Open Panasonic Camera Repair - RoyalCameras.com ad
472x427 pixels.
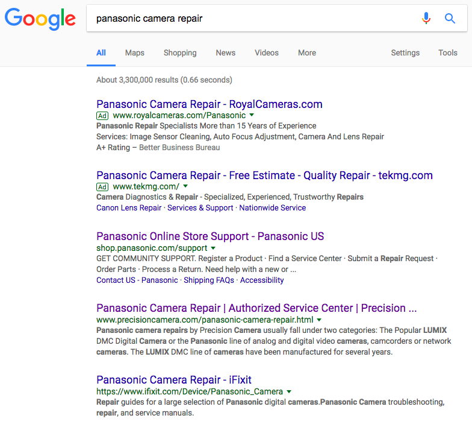[x=210, y=104]
